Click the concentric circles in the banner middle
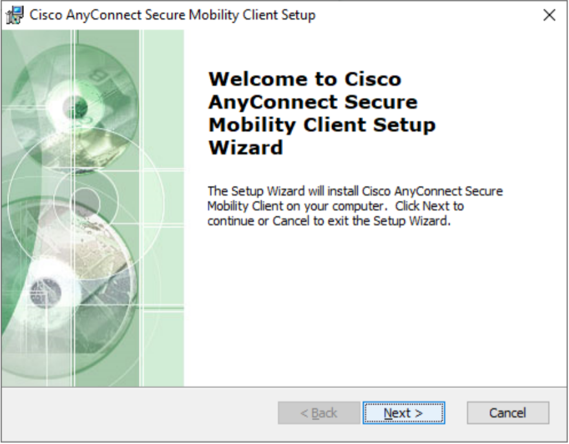 coord(86,201)
